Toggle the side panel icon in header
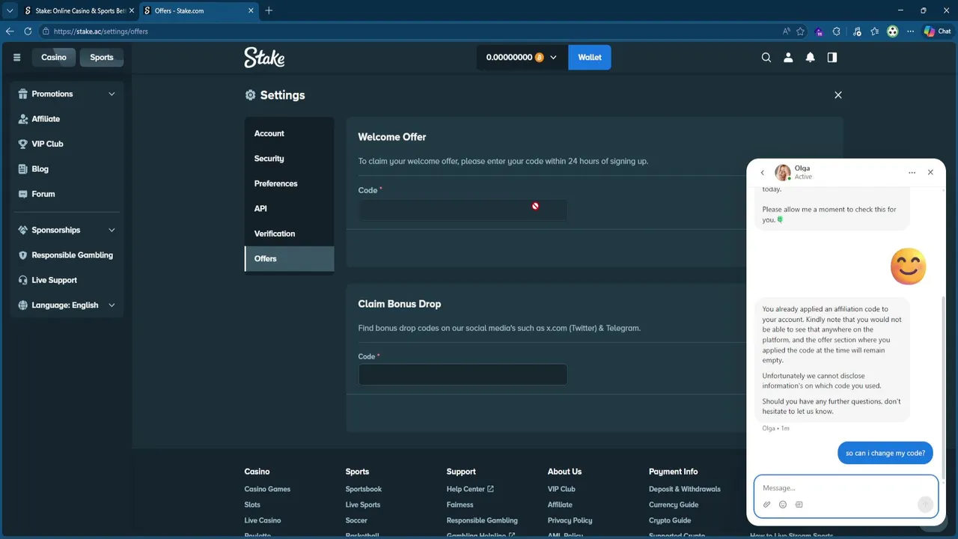 [832, 58]
